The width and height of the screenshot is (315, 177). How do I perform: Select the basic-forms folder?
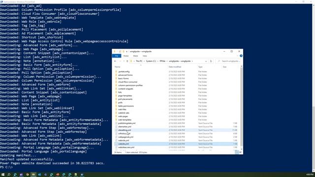click(124, 79)
